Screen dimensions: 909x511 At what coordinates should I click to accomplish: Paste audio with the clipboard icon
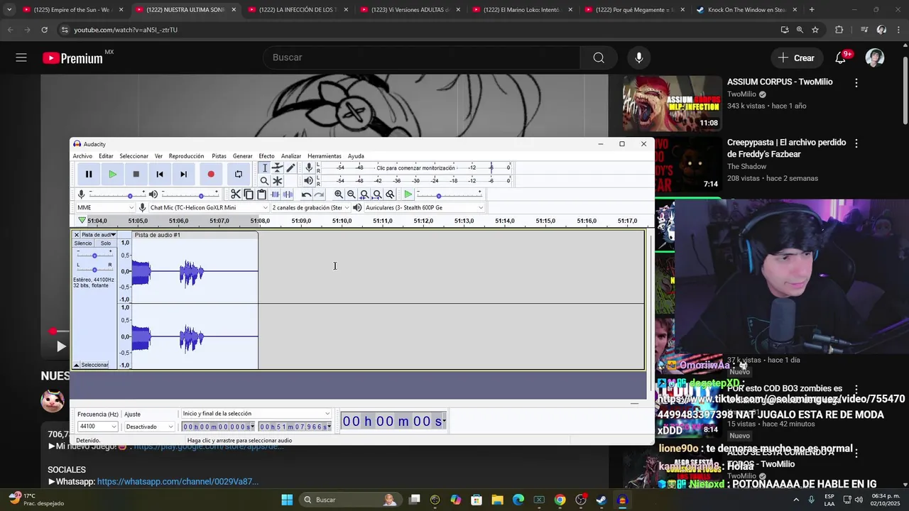pos(261,194)
